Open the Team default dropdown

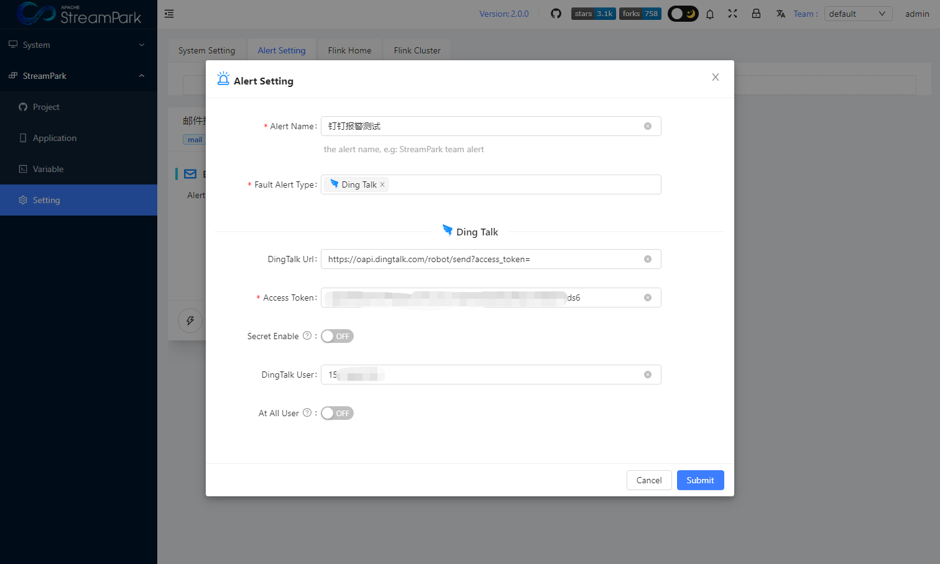coord(858,14)
